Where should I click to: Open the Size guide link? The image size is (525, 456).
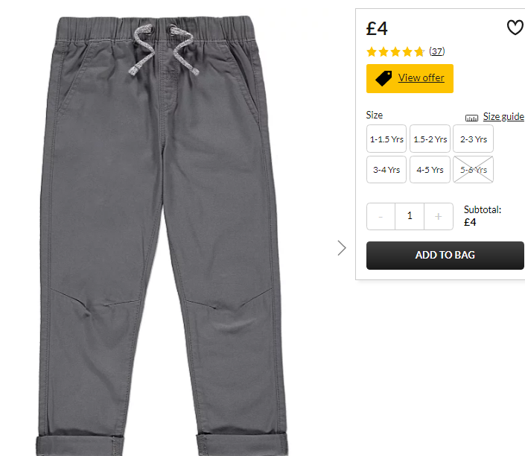pyautogui.click(x=503, y=116)
